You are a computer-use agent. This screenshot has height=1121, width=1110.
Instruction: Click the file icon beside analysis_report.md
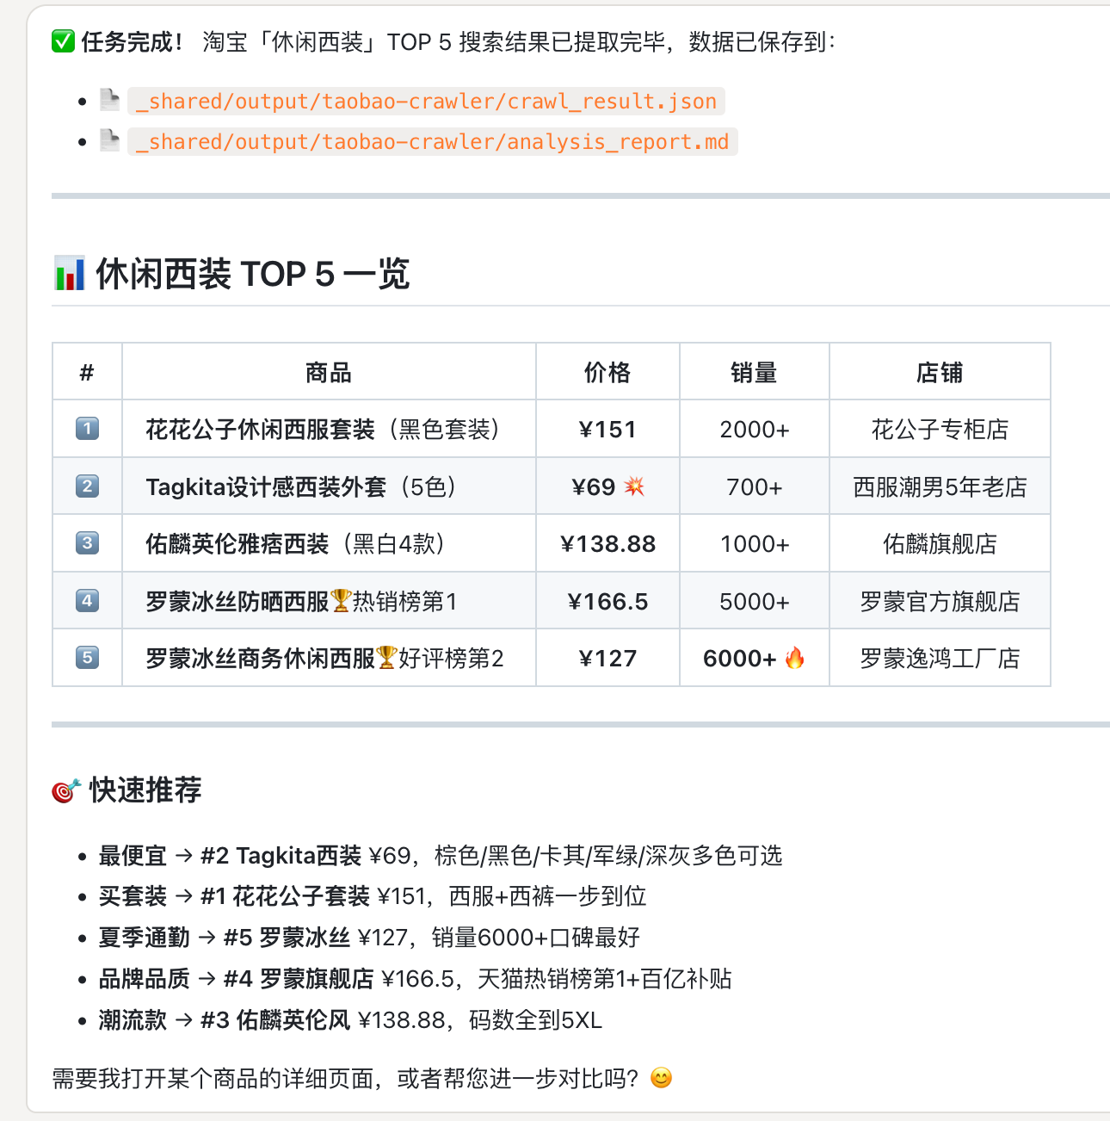pyautogui.click(x=109, y=140)
